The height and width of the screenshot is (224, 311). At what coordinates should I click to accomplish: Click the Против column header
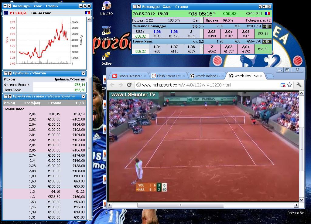tap(212, 20)
